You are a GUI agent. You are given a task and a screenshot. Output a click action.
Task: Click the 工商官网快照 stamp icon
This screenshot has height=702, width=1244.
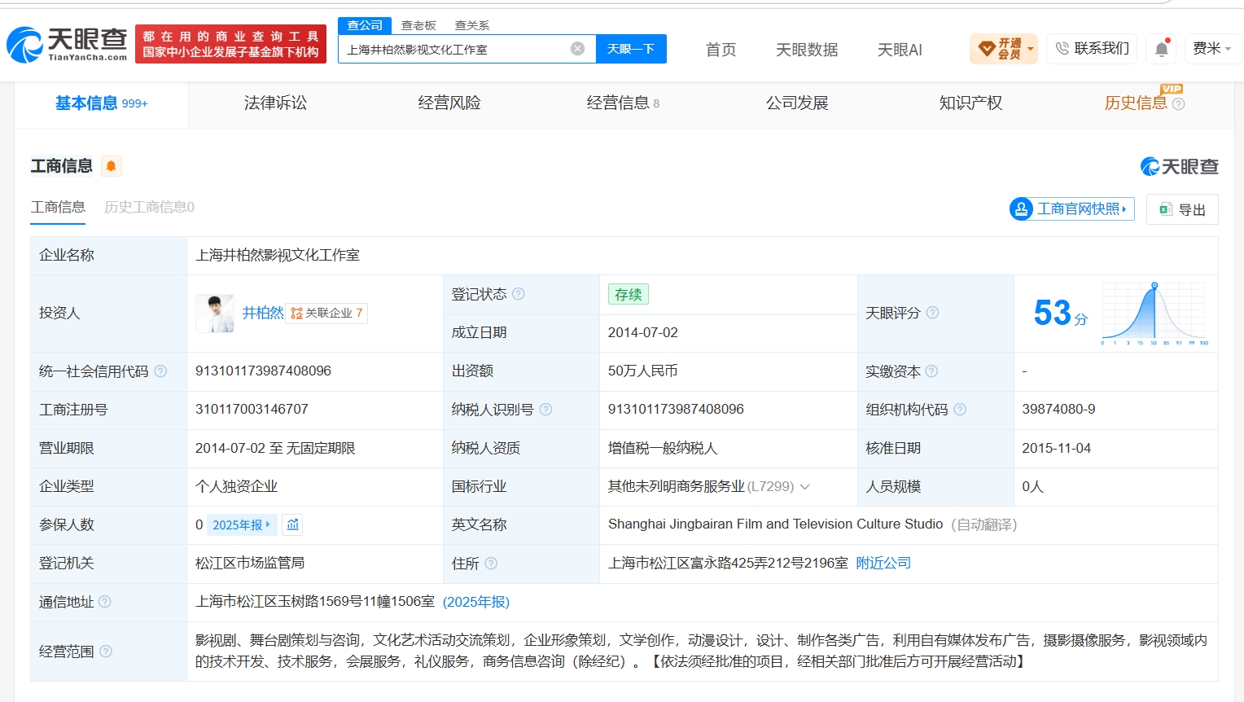tap(1021, 209)
